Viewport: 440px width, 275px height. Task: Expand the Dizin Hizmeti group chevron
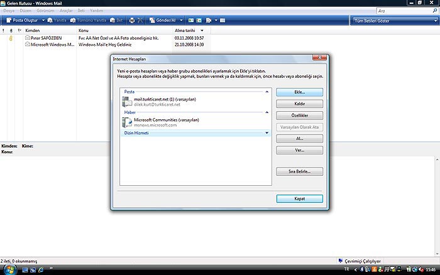pos(267,133)
